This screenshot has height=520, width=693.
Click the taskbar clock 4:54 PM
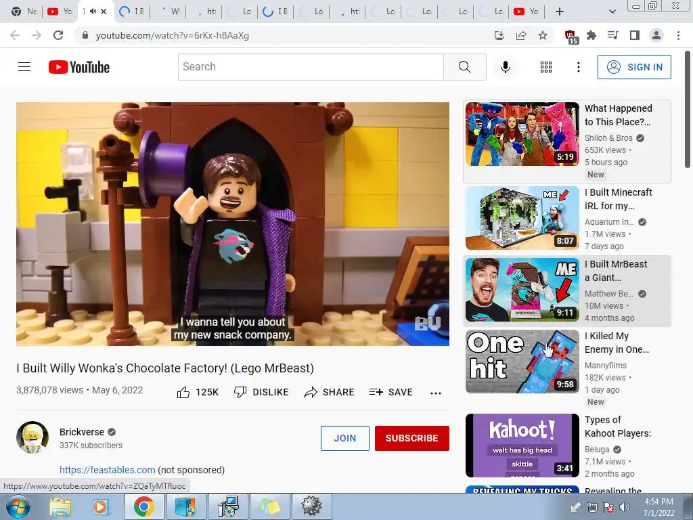click(658, 507)
